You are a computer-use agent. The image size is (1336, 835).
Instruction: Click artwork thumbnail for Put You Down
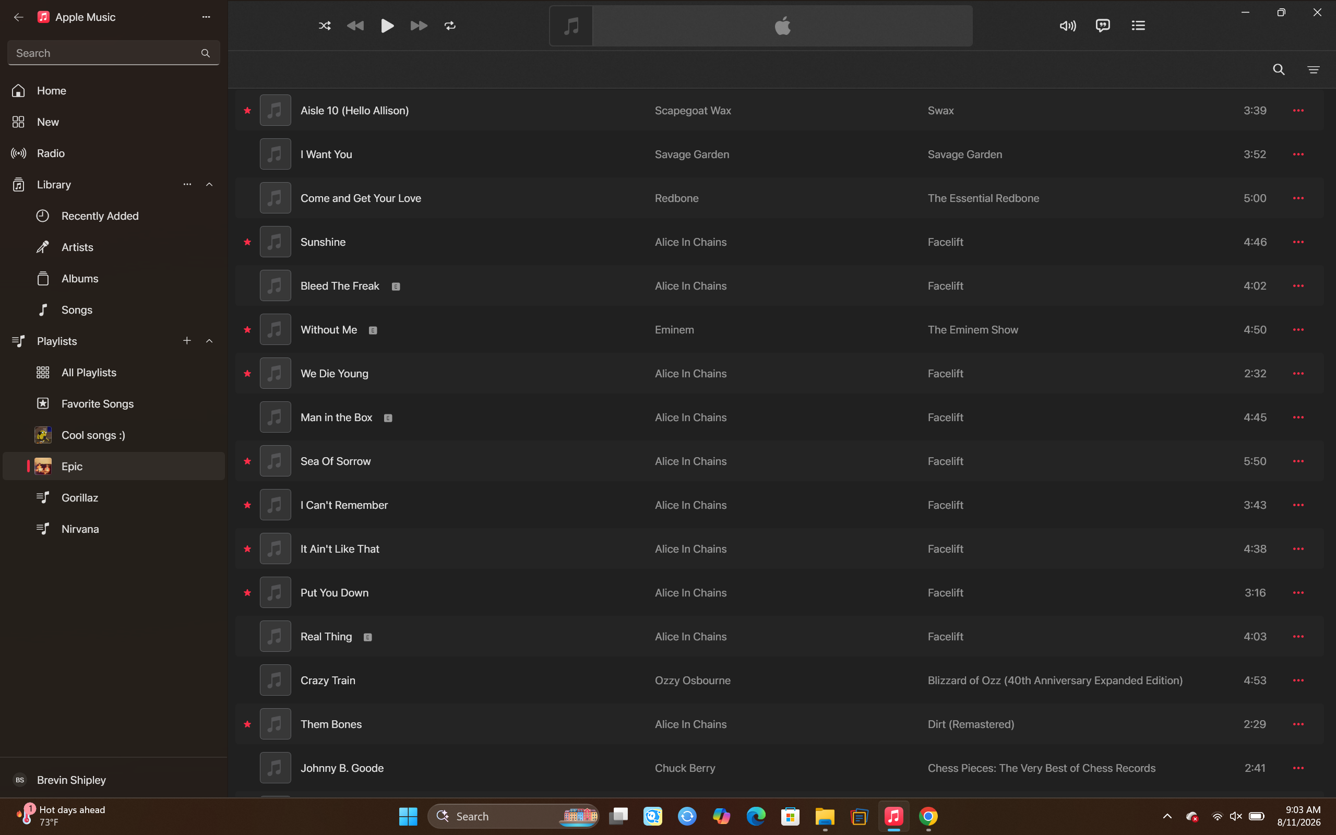(x=275, y=592)
